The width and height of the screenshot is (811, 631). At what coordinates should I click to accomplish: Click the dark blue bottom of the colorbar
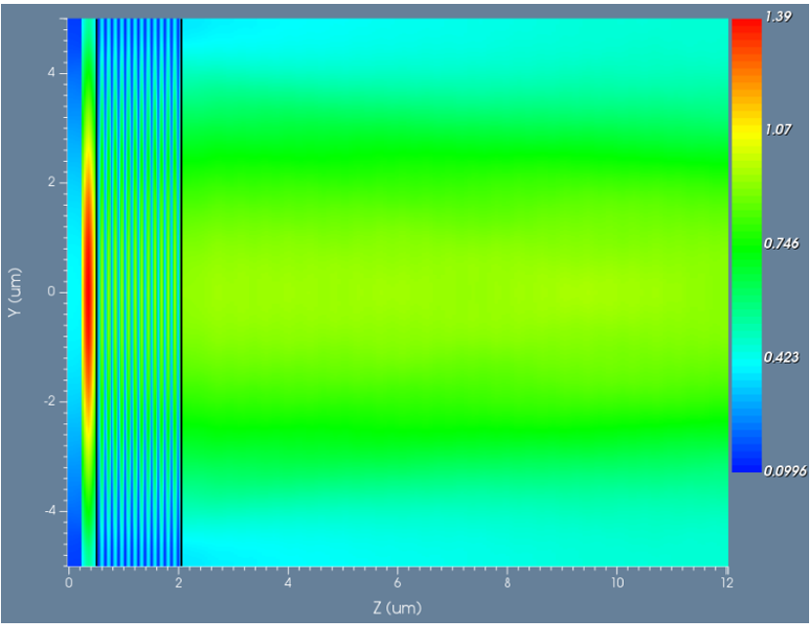[747, 462]
